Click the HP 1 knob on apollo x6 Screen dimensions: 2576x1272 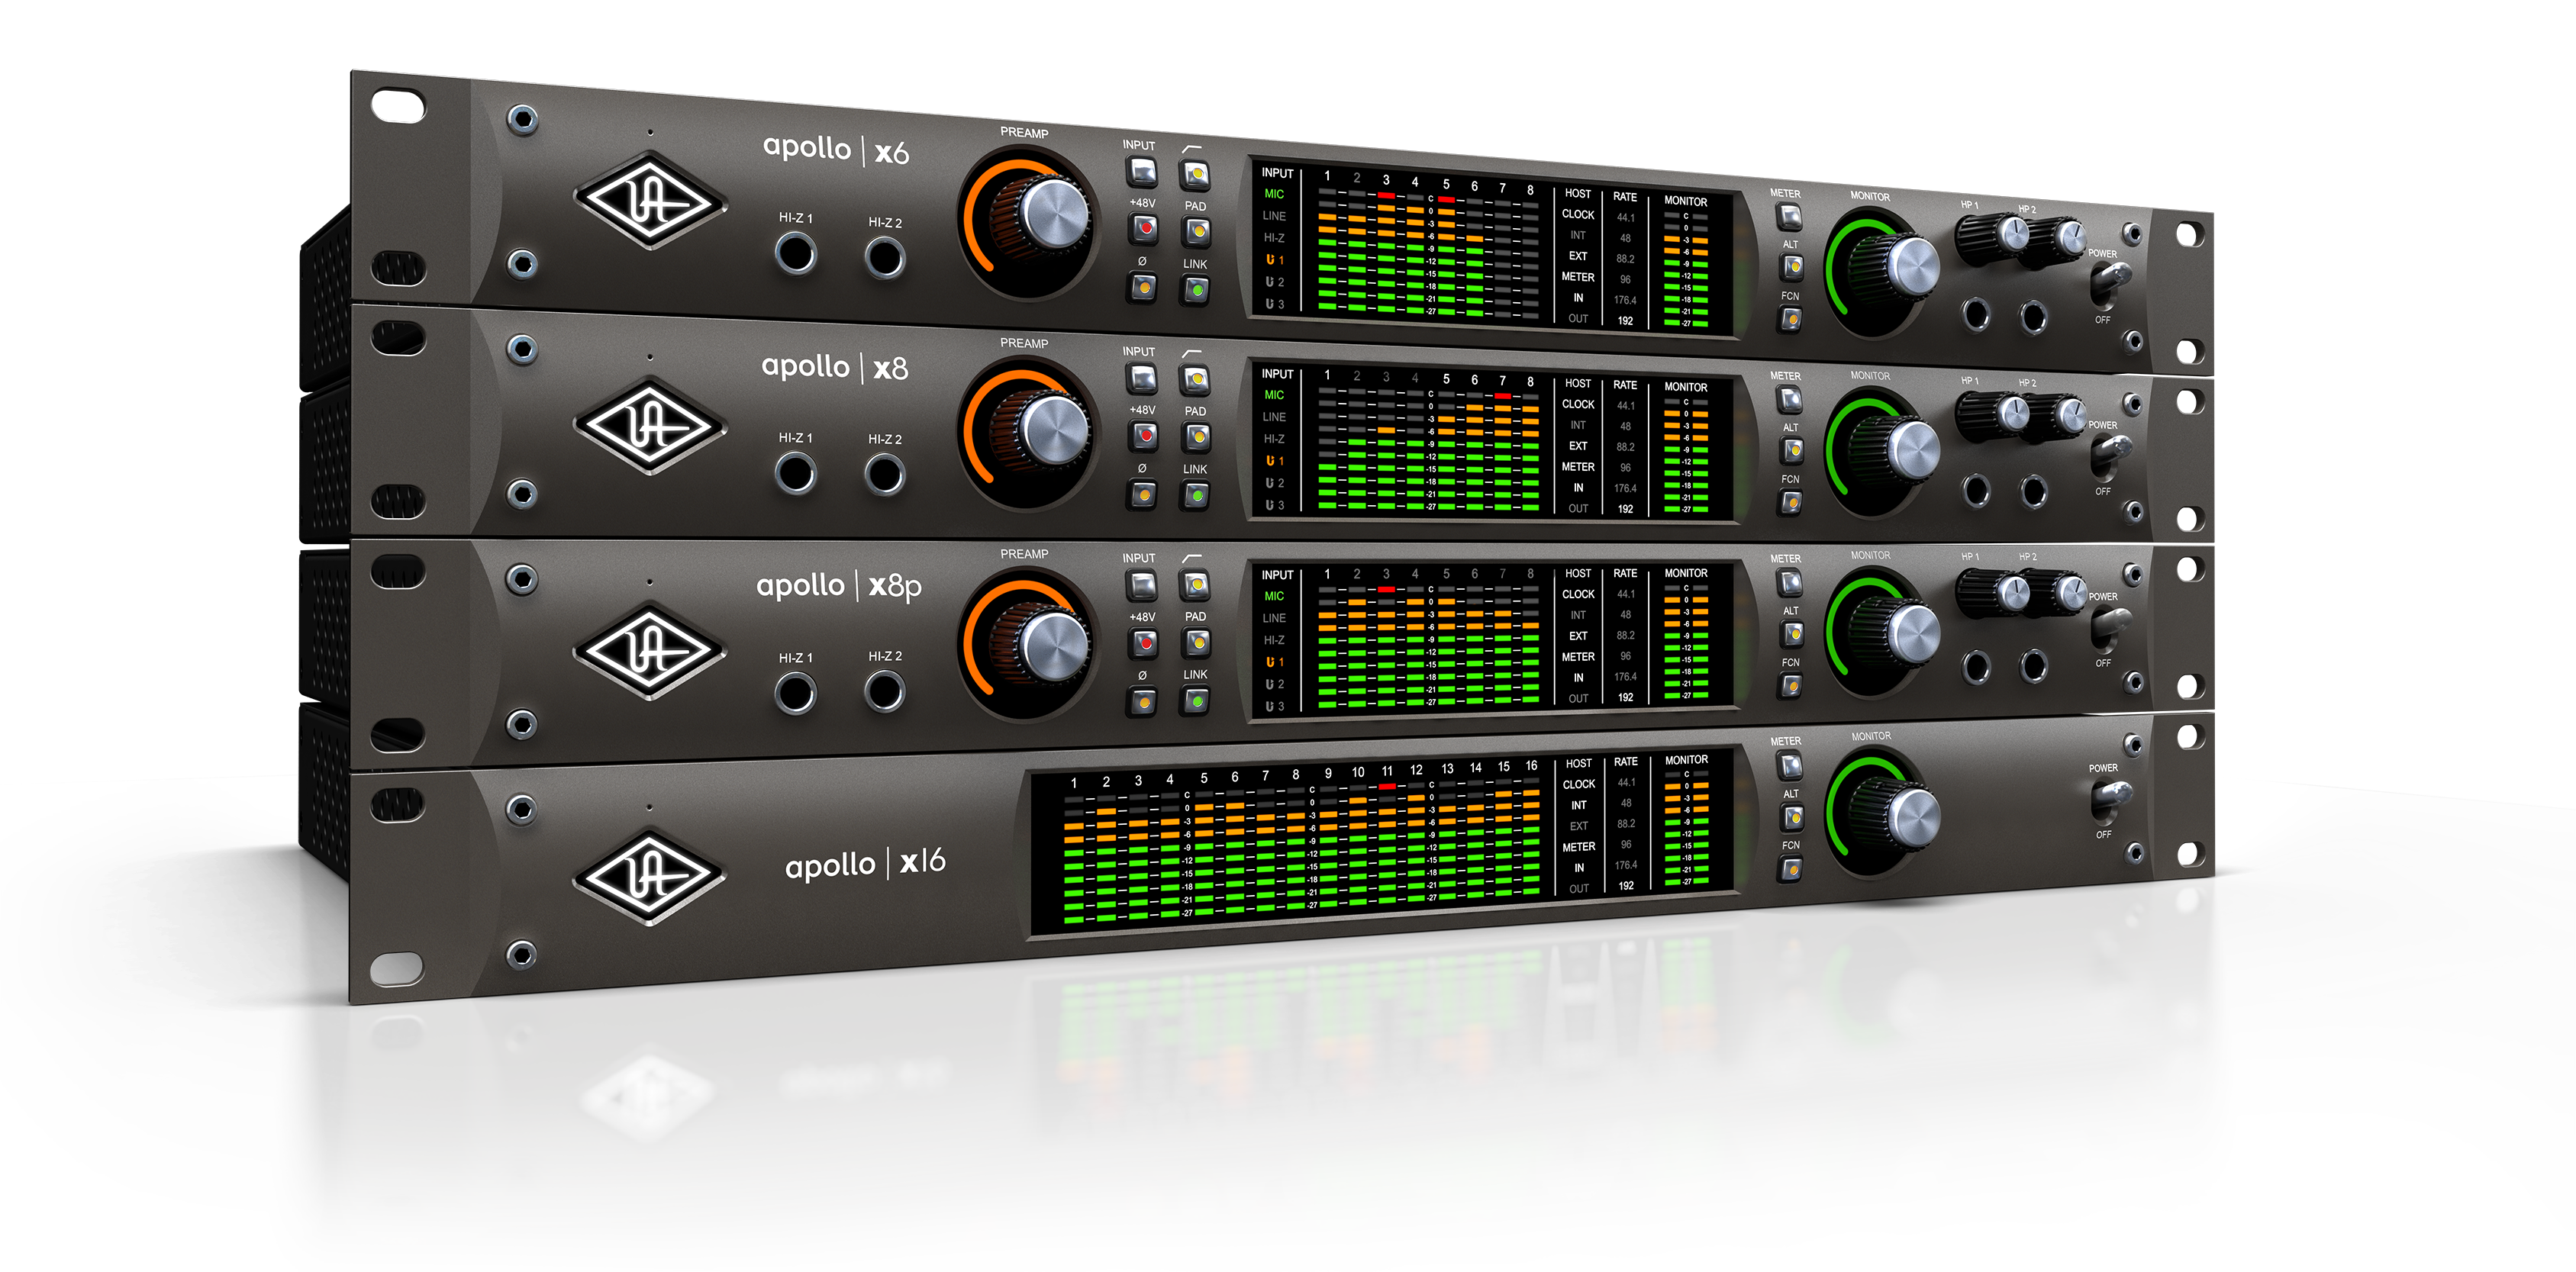[1994, 237]
